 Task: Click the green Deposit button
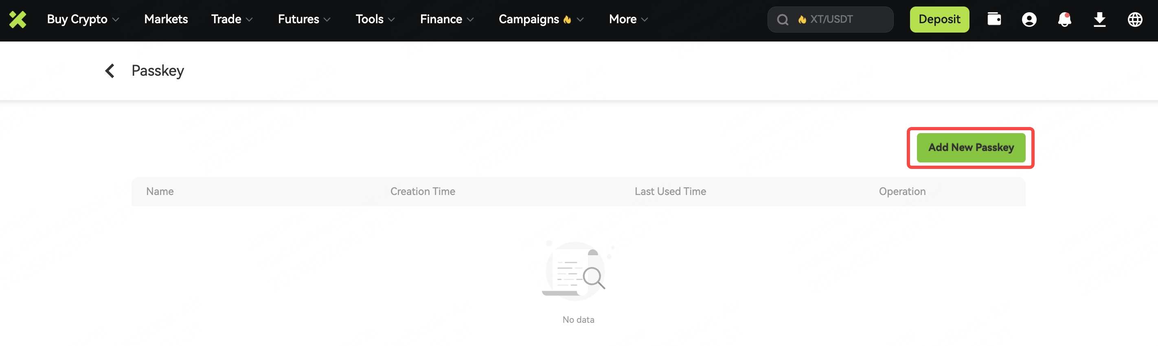tap(939, 19)
